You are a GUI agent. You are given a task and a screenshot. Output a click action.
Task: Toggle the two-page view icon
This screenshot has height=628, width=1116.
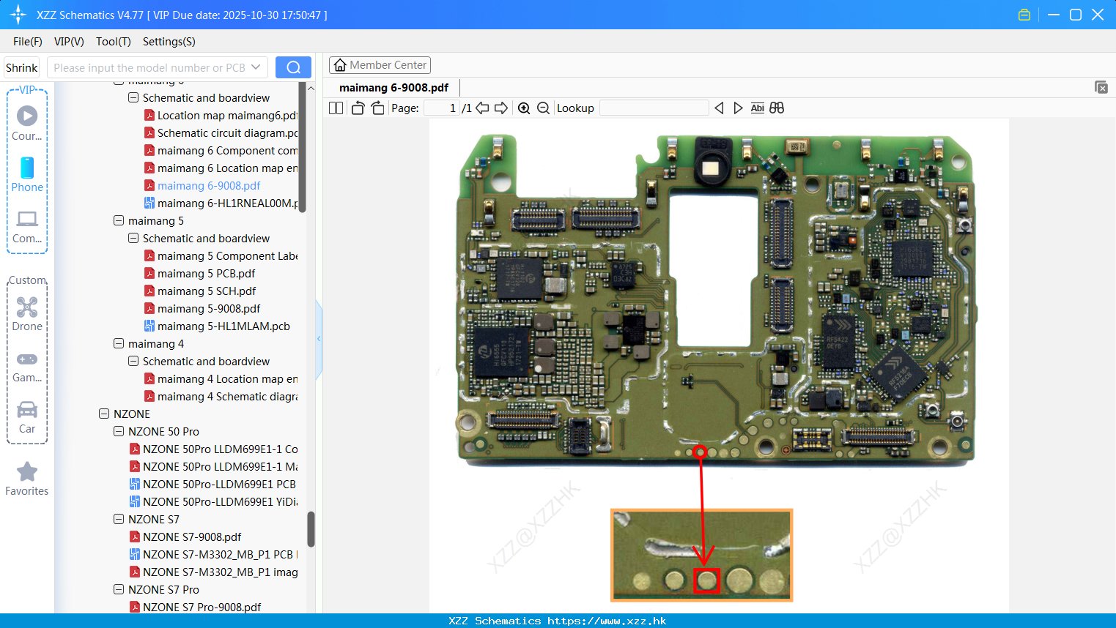336,108
